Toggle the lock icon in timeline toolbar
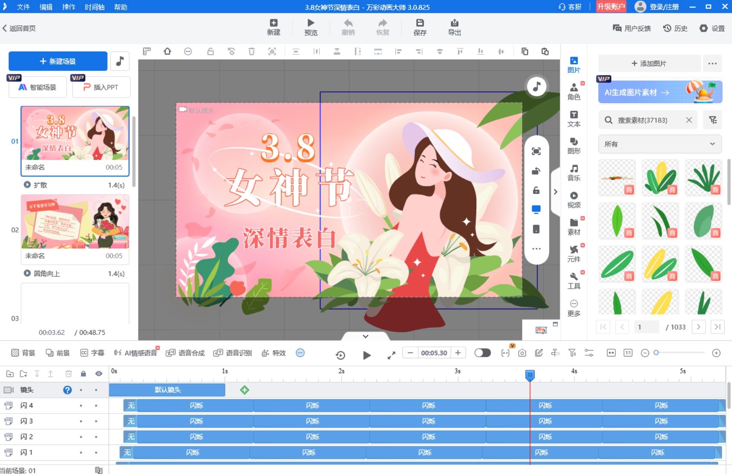Image resolution: width=732 pixels, height=474 pixels. pos(83,373)
